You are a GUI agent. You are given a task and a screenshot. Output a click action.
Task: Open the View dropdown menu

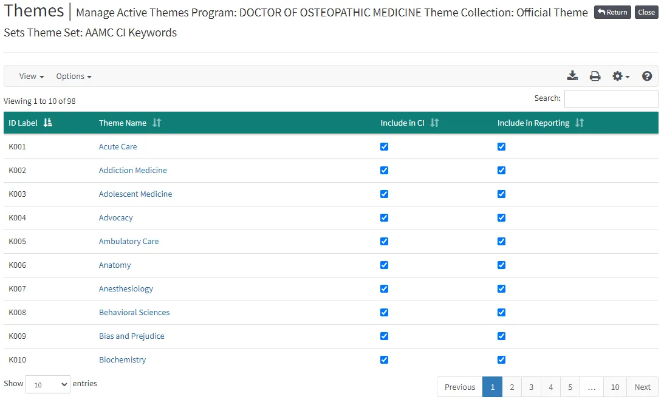tap(32, 76)
